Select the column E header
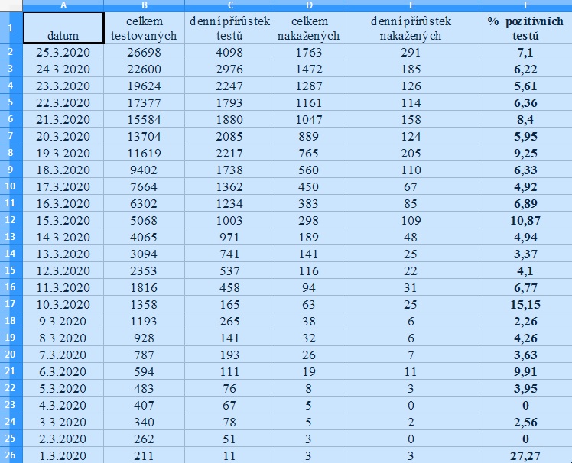 click(411, 5)
